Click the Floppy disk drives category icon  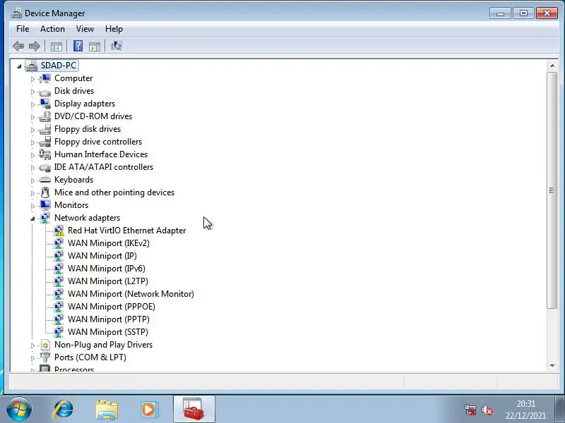pos(45,129)
